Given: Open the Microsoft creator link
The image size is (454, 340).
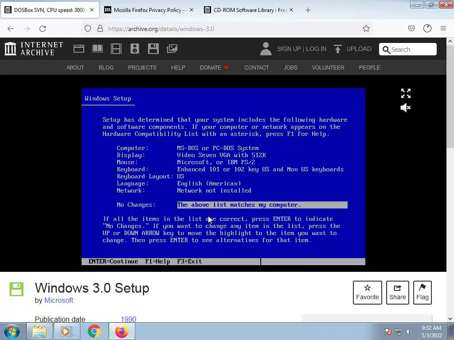Looking at the screenshot, I should [x=59, y=301].
